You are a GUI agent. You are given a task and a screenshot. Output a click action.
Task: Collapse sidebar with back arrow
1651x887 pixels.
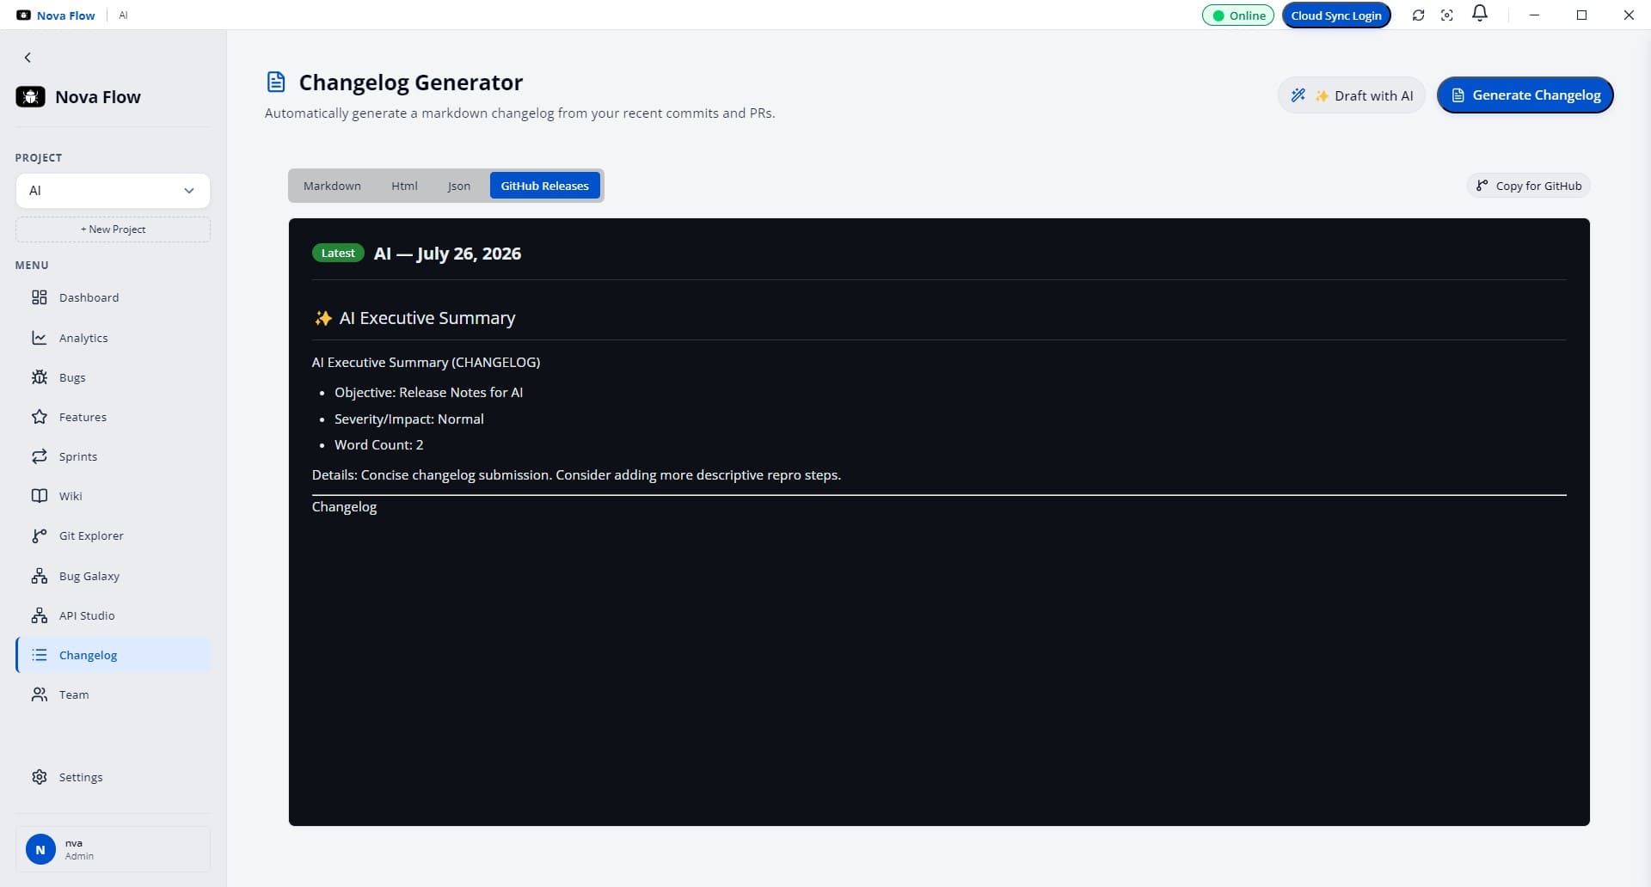pyautogui.click(x=28, y=58)
